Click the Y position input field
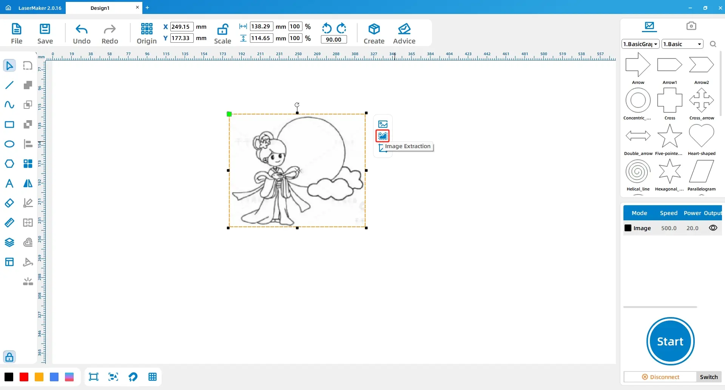The width and height of the screenshot is (725, 390). (x=182, y=38)
